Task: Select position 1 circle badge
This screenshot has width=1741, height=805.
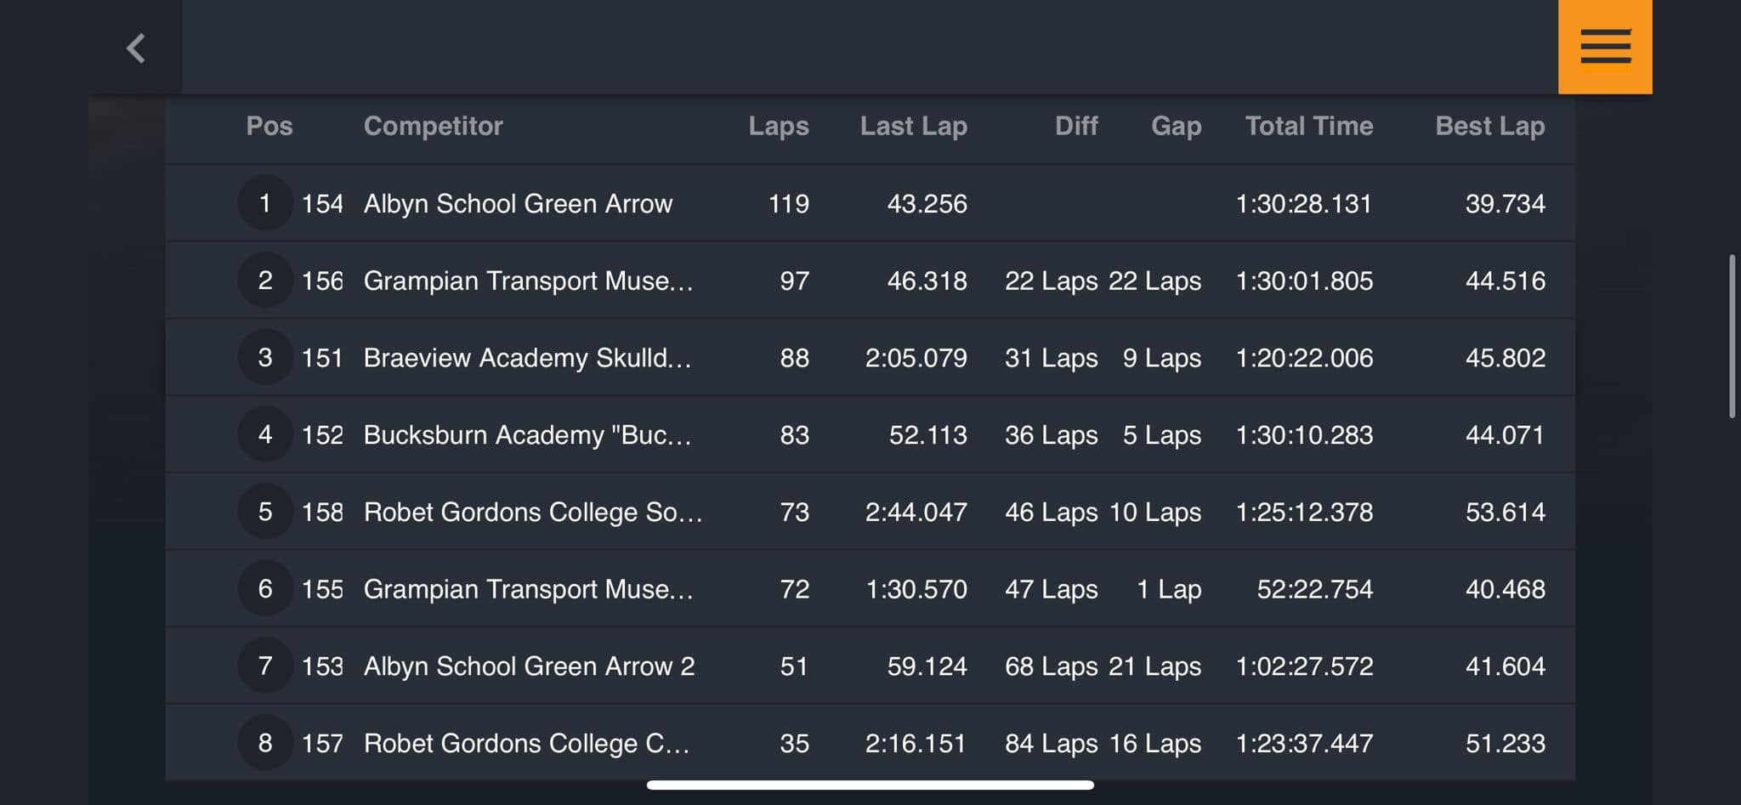Action: click(x=265, y=203)
